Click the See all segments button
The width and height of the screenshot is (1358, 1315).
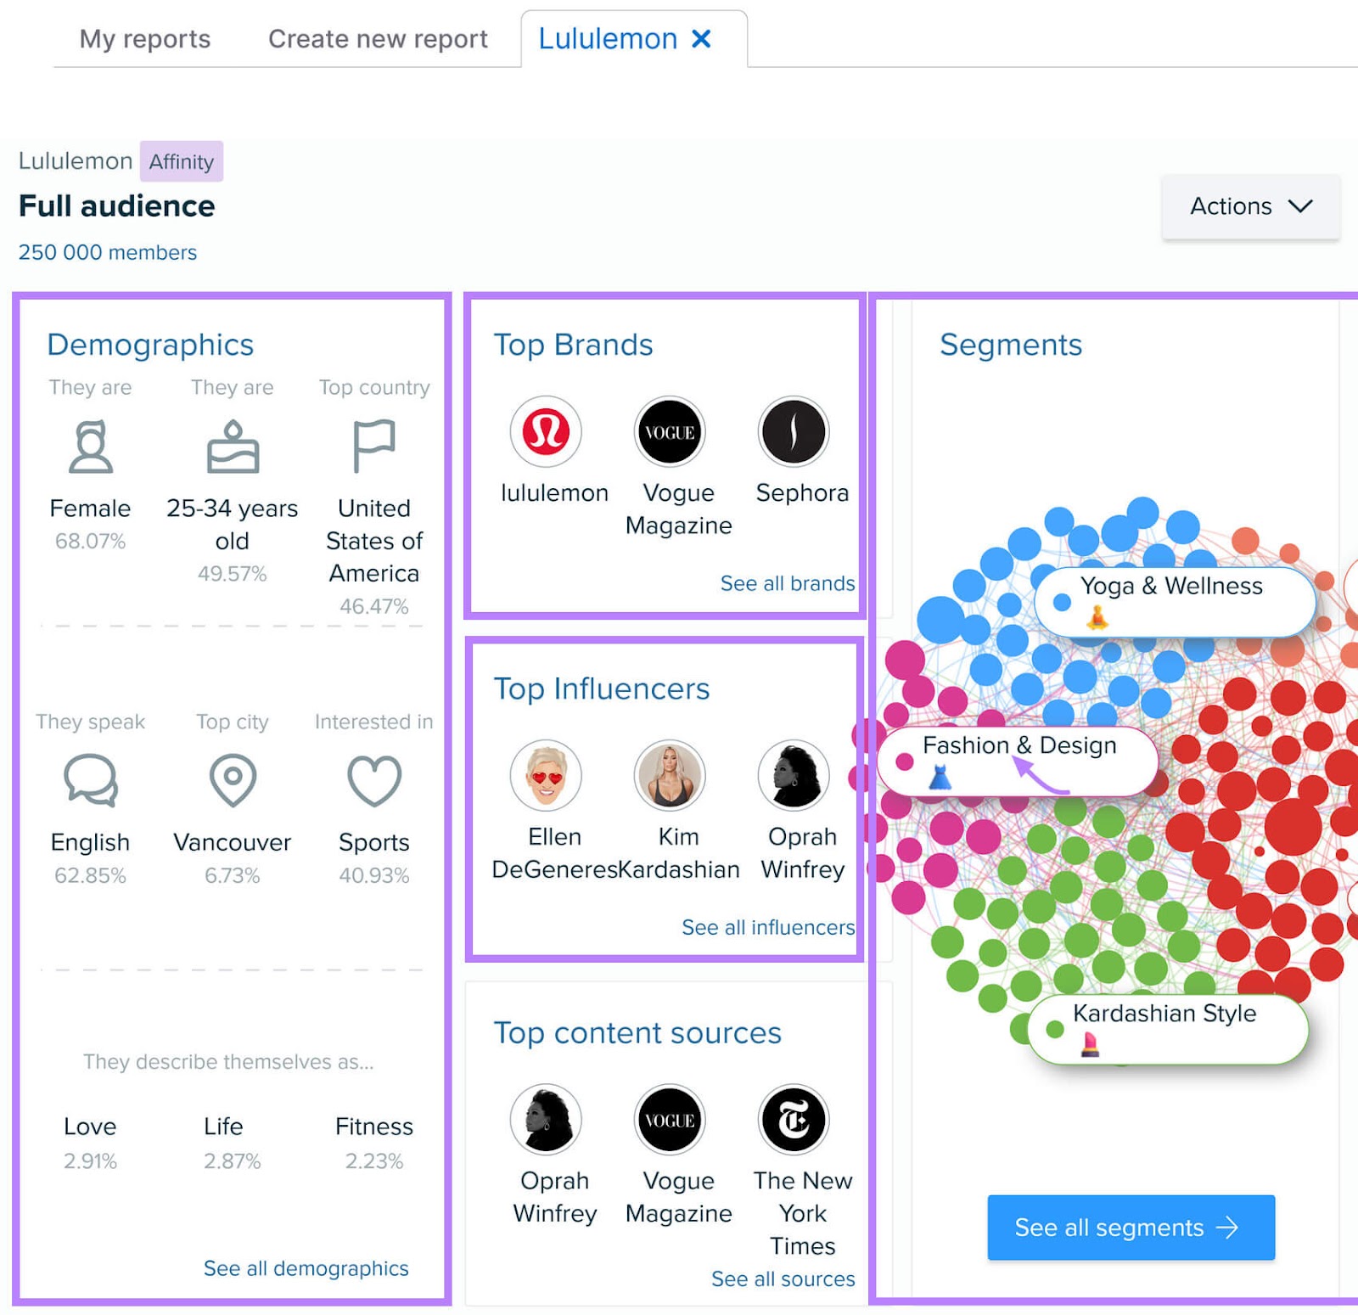click(x=1130, y=1228)
